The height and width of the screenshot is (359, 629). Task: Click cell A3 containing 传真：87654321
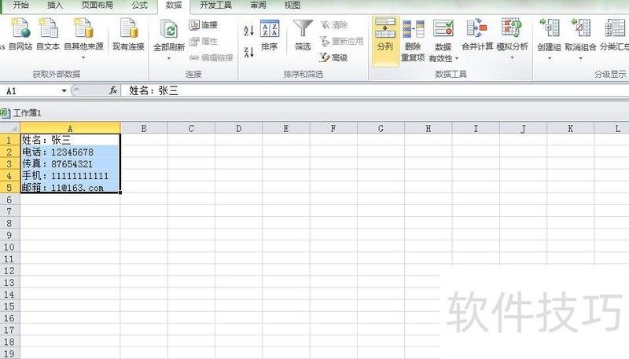tap(70, 163)
